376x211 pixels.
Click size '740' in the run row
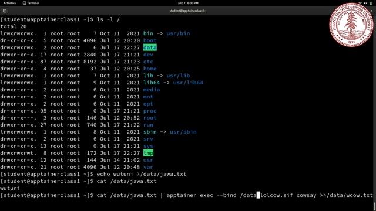(92, 125)
